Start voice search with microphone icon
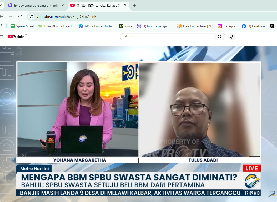The height and width of the screenshot is (202, 277). (x=231, y=37)
